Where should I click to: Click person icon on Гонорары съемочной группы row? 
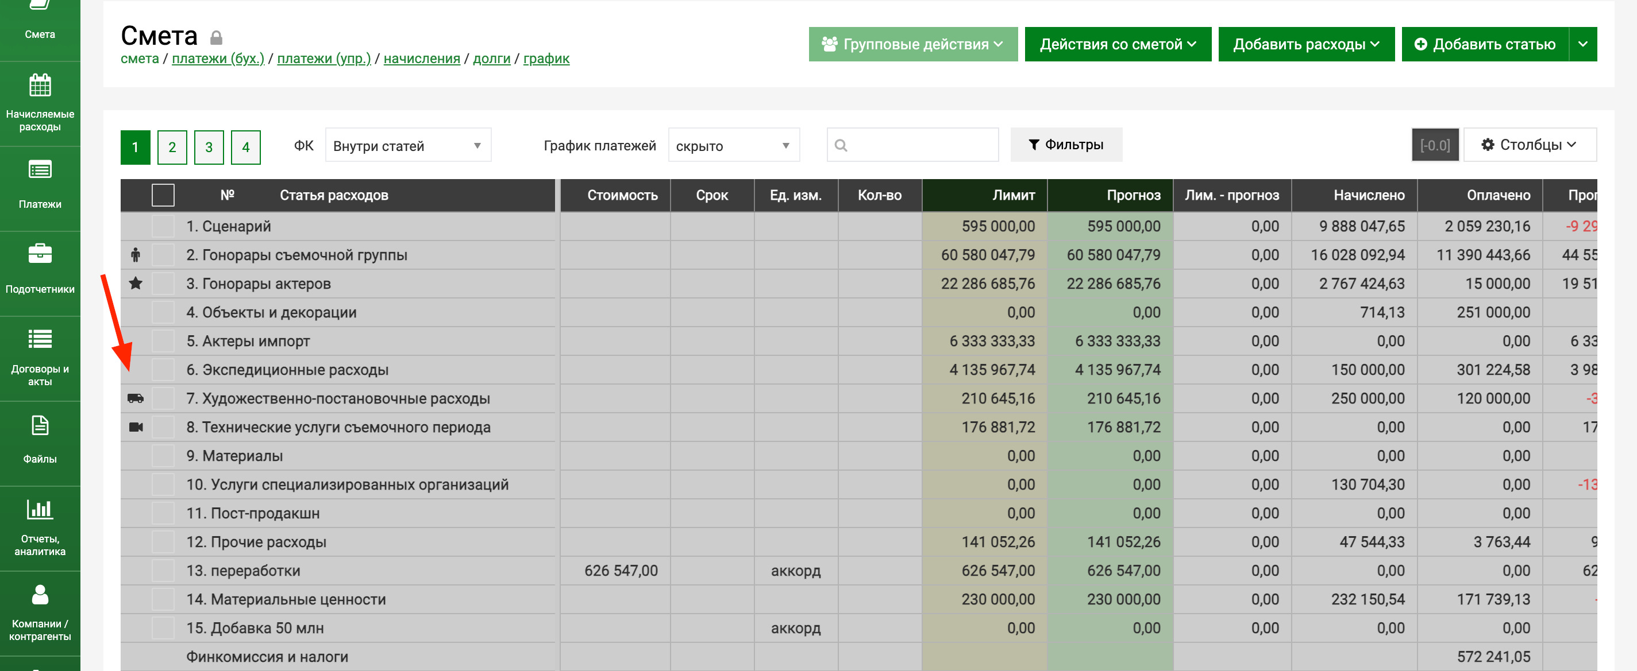tap(136, 255)
